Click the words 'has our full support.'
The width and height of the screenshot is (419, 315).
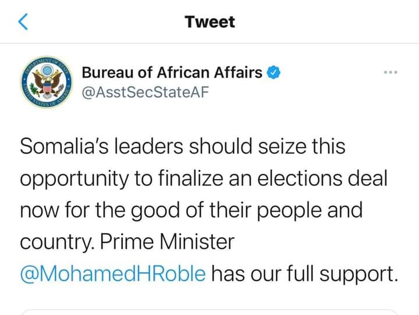(305, 274)
